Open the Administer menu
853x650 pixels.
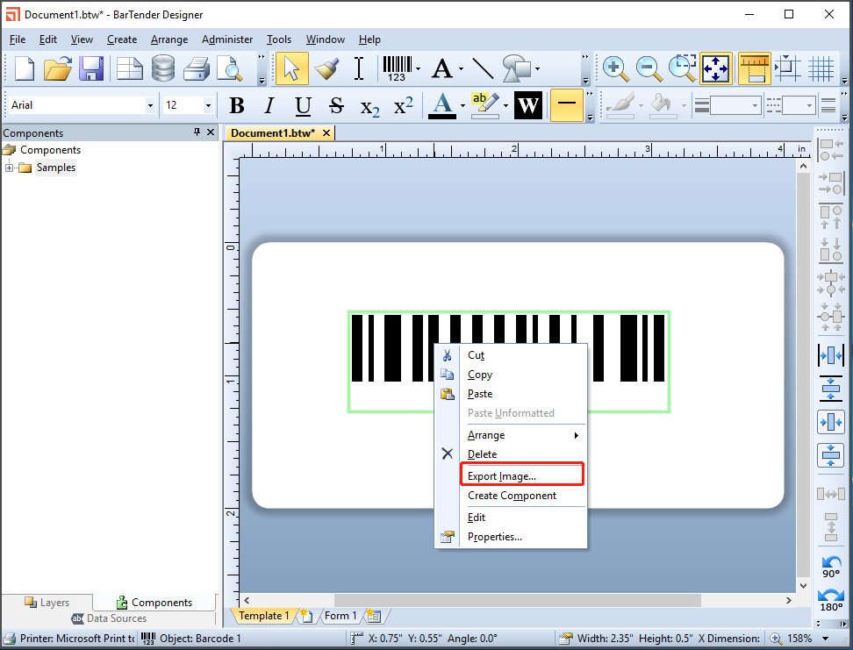(226, 39)
